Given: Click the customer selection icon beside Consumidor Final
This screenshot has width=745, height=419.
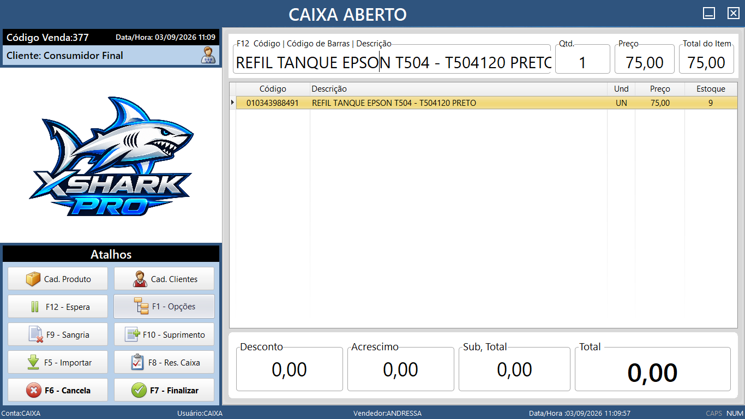Looking at the screenshot, I should (x=208, y=55).
